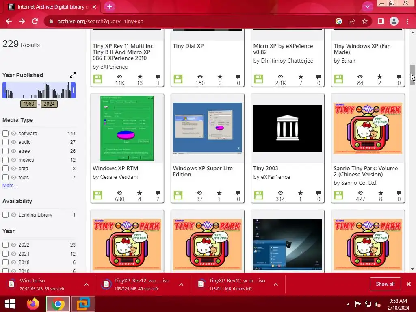Toggle eye icon beside software filter
This screenshot has height=312, width=416.
[x=13, y=133]
